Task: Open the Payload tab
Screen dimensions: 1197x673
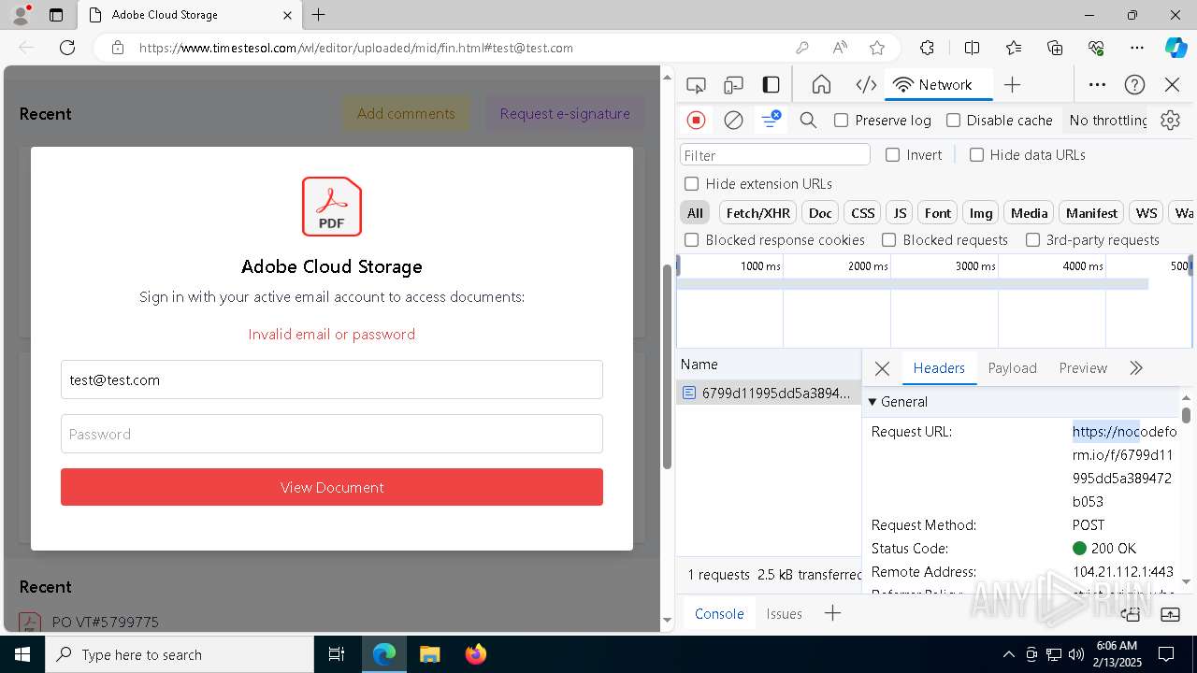Action: [1012, 368]
